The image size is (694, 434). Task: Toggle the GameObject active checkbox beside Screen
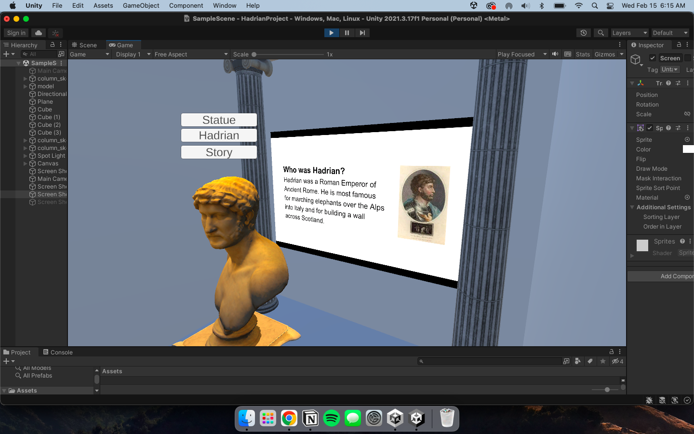[652, 58]
